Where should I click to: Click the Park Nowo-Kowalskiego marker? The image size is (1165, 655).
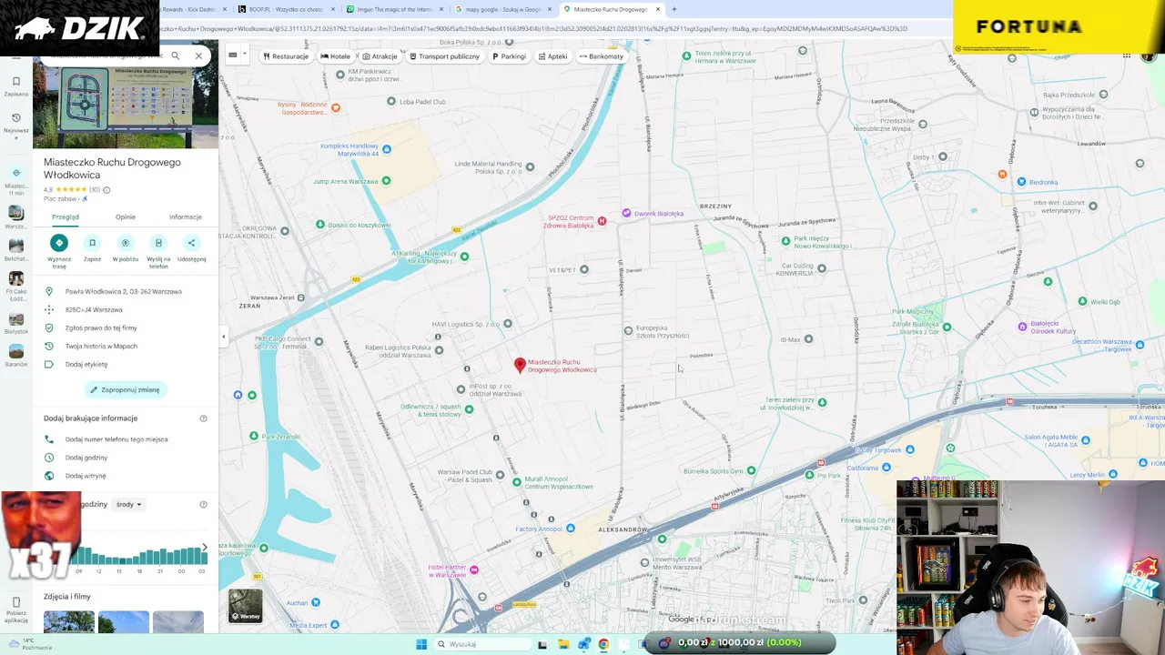pyautogui.click(x=785, y=241)
